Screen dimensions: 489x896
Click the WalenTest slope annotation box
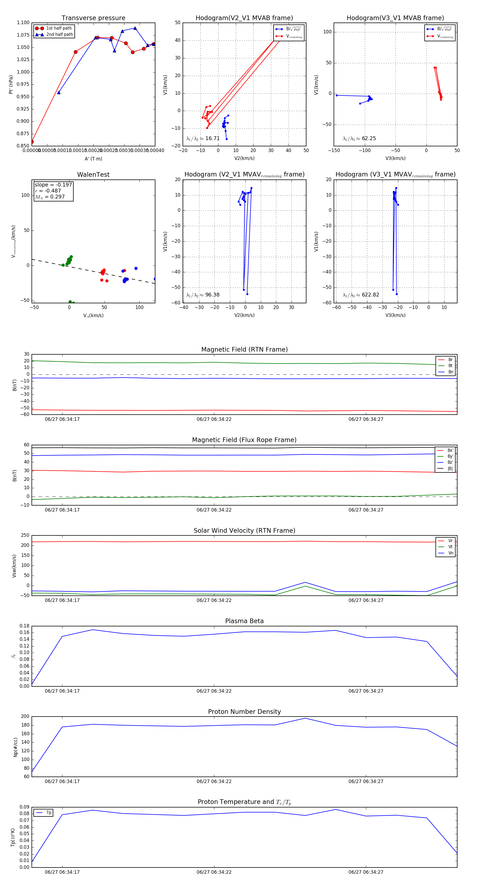pos(53,191)
